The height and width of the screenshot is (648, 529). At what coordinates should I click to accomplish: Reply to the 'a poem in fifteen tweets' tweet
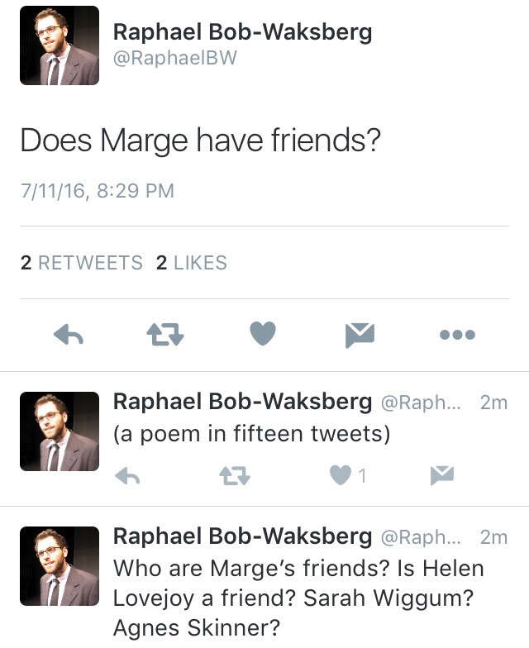pyautogui.click(x=126, y=475)
